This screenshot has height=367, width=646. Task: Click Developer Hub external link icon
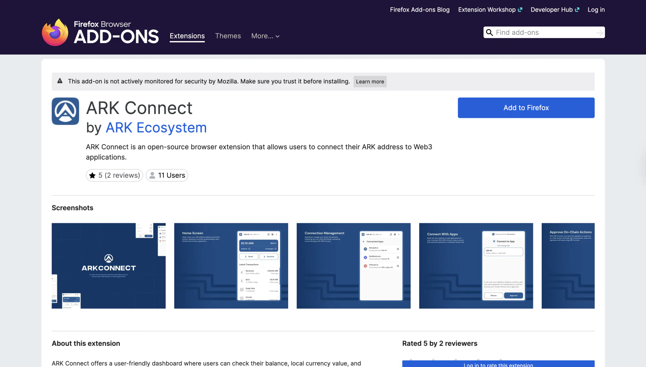(x=577, y=10)
